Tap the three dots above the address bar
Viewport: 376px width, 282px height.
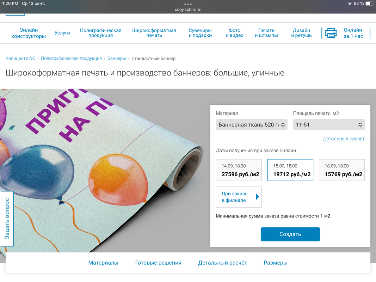(188, 4)
